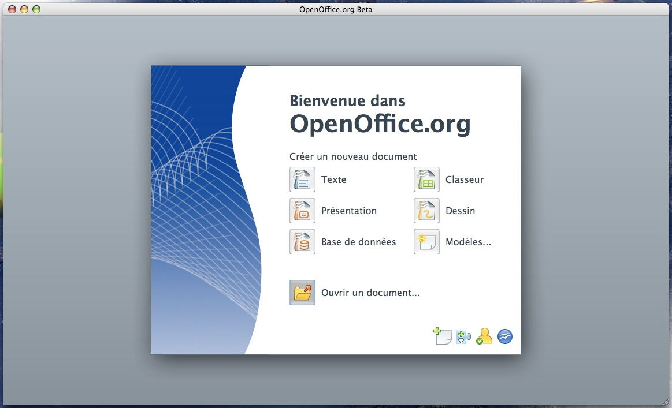Create a new Texte document via label

pyautogui.click(x=334, y=180)
